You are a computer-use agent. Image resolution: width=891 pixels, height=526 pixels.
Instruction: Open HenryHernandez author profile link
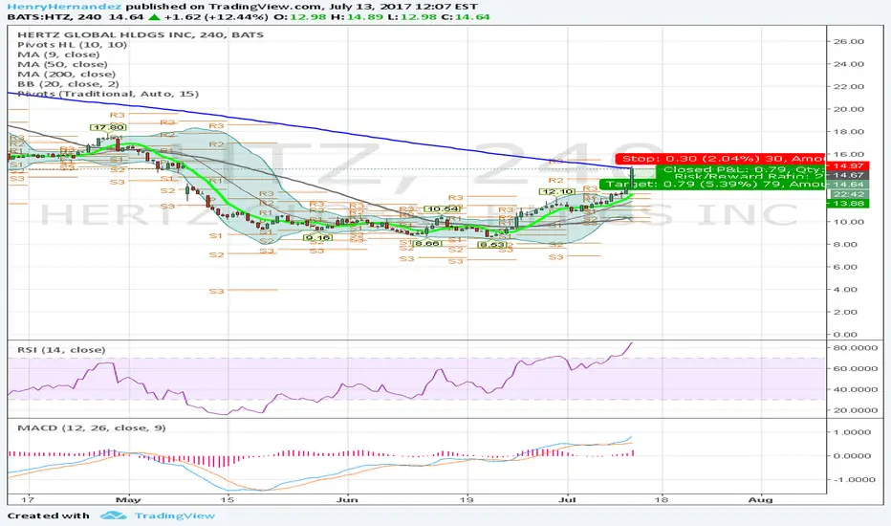64,7
